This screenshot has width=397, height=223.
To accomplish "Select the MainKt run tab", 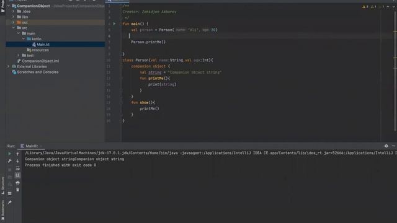I will [x=29, y=146].
